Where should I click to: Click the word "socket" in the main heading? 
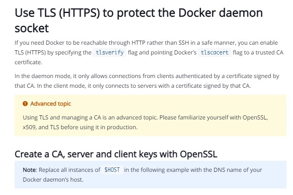pos(32,28)
